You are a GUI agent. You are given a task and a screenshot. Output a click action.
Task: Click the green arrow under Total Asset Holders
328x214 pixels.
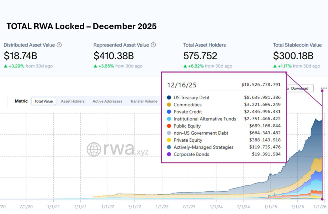pos(185,66)
